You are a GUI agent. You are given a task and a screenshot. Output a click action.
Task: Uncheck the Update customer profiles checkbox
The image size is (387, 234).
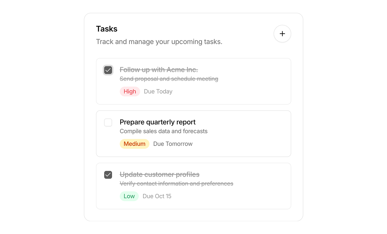108,175
